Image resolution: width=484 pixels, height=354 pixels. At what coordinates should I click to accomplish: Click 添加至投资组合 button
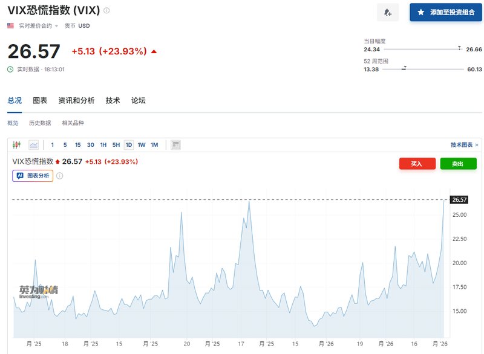click(x=446, y=12)
